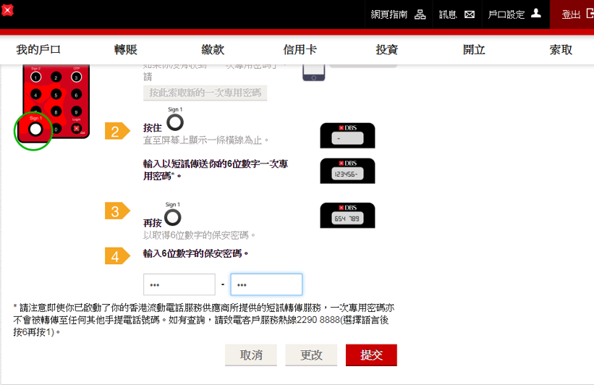Open the 訊息 envelope icon
The height and width of the screenshot is (385, 594).
470,14
